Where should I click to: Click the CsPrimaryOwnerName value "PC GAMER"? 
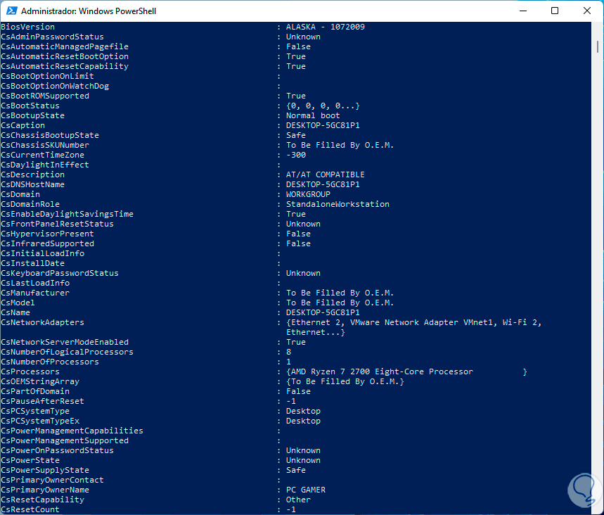305,490
